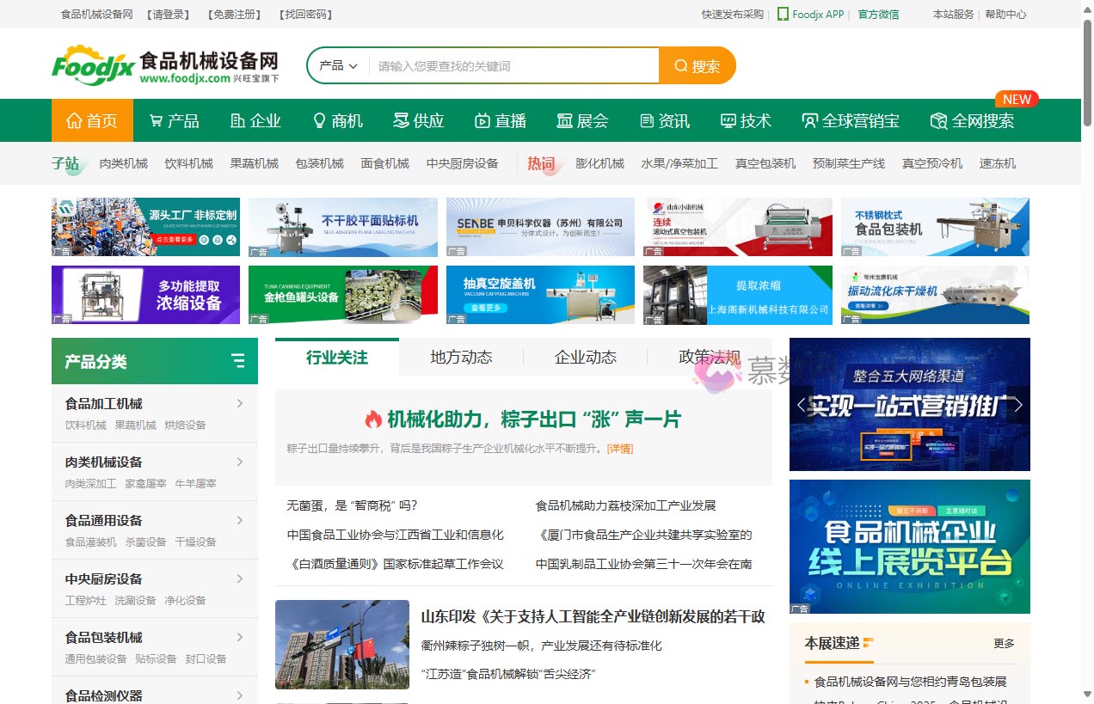
Task: Show next banner slide with right arrow
Action: 1018,405
